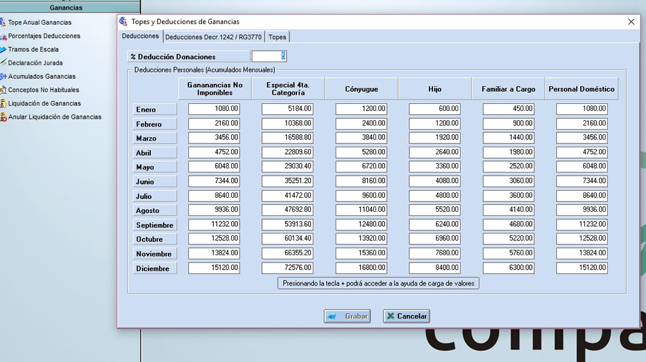
Task: Click the Personal Doméstico column header
Action: (581, 89)
